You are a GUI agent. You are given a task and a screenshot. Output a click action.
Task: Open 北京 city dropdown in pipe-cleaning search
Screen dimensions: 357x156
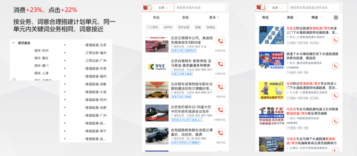(276, 8)
